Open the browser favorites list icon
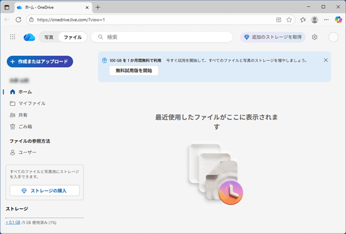Image resolution: width=346 pixels, height=234 pixels. (303, 19)
